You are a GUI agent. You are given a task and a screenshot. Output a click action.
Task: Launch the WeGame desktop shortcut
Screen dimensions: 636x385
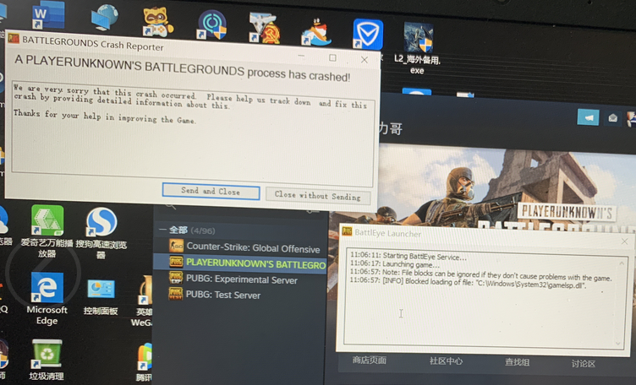tap(143, 301)
